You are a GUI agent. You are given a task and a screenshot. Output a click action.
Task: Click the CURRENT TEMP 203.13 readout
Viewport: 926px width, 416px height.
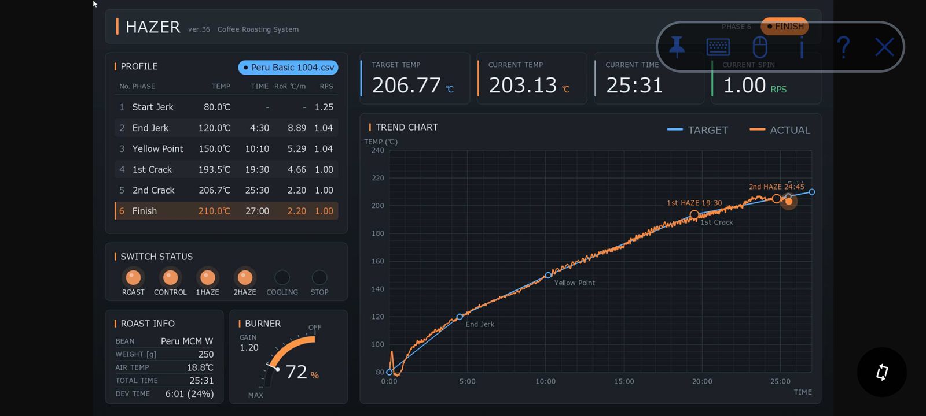click(531, 78)
